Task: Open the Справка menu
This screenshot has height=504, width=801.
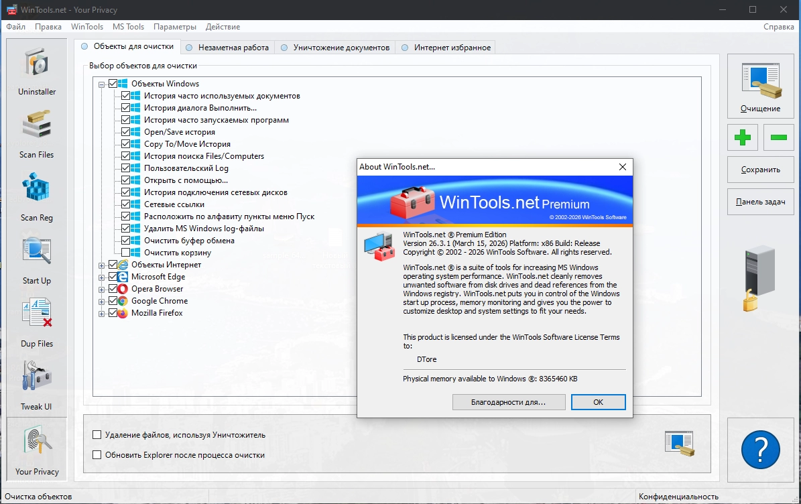Action: [778, 27]
